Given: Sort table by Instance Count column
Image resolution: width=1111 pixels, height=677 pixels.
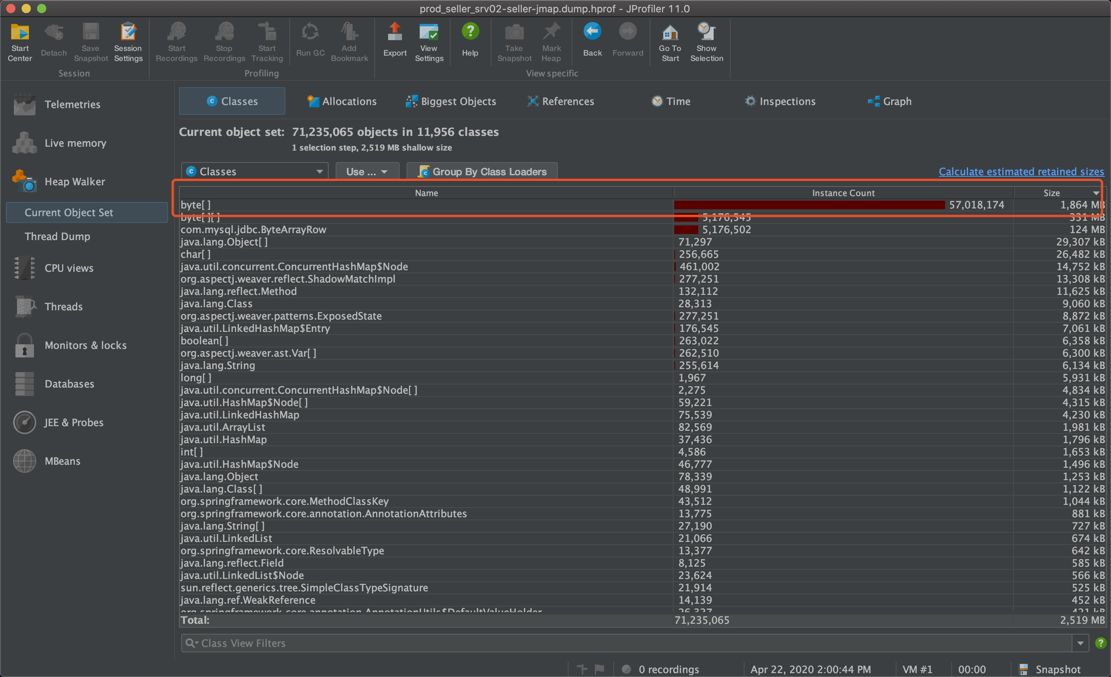Looking at the screenshot, I should tap(843, 193).
